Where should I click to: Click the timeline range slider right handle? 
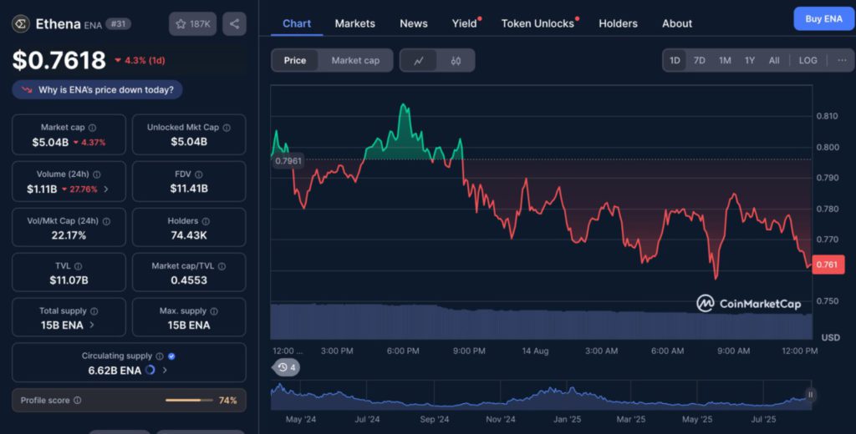809,395
